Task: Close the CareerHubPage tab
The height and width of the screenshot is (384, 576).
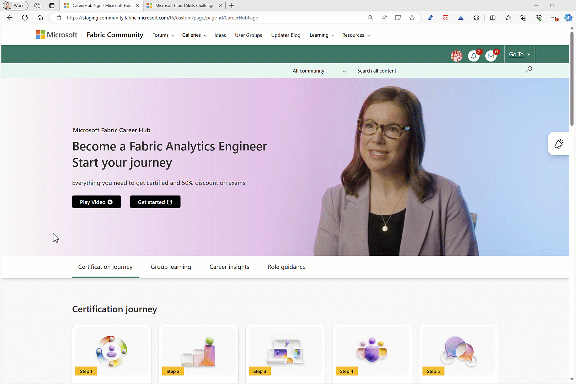Action: tap(138, 6)
